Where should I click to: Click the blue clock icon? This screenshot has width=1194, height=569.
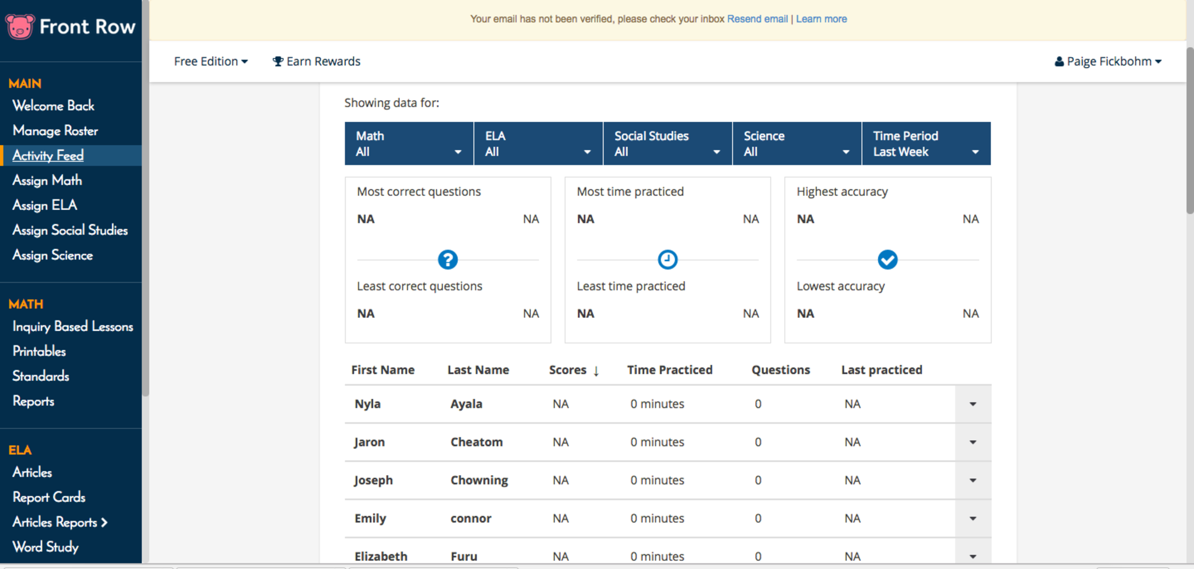pos(667,259)
